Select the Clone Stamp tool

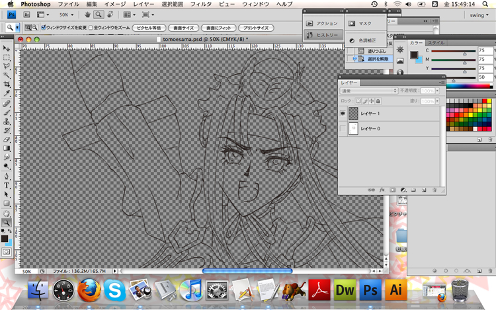(x=7, y=122)
